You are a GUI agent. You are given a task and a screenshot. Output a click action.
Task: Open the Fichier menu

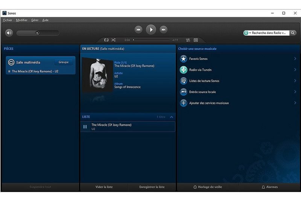8,20
